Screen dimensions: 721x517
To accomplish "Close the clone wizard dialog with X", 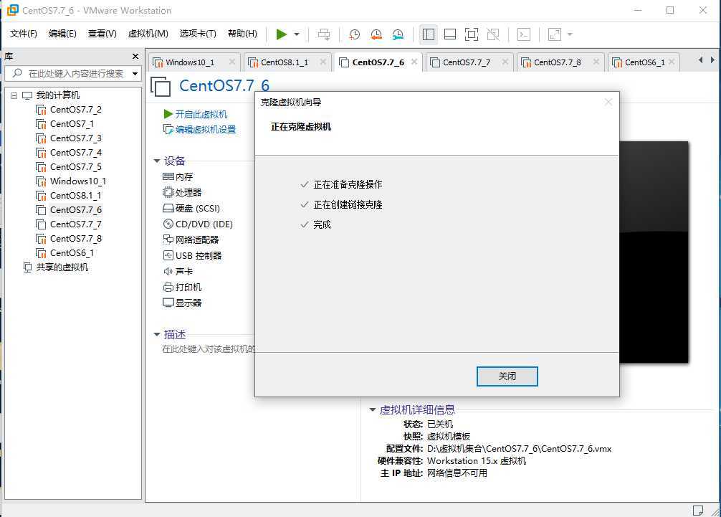I will coord(608,102).
